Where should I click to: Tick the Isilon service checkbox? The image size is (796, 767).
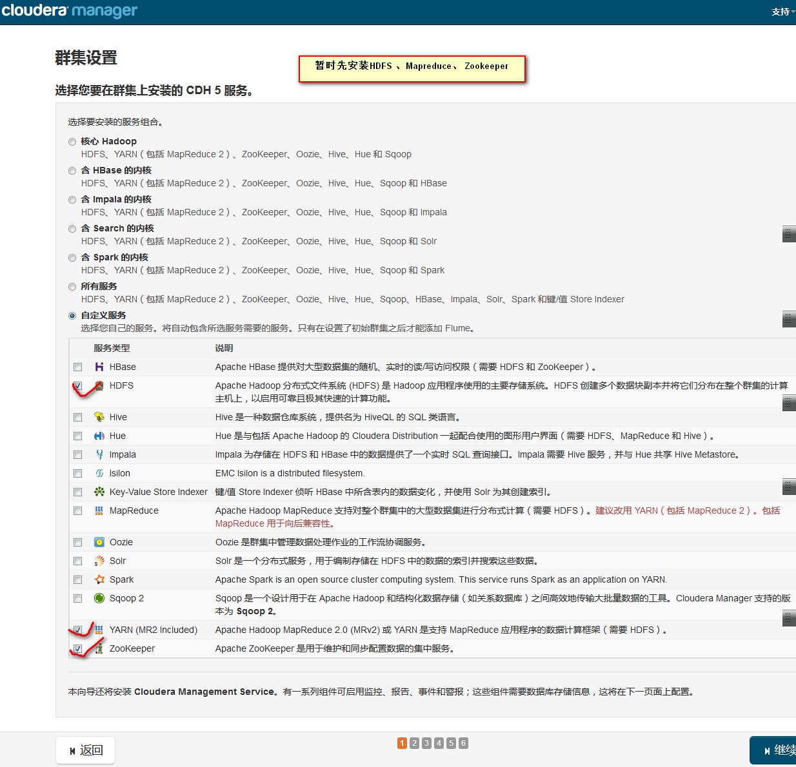78,474
